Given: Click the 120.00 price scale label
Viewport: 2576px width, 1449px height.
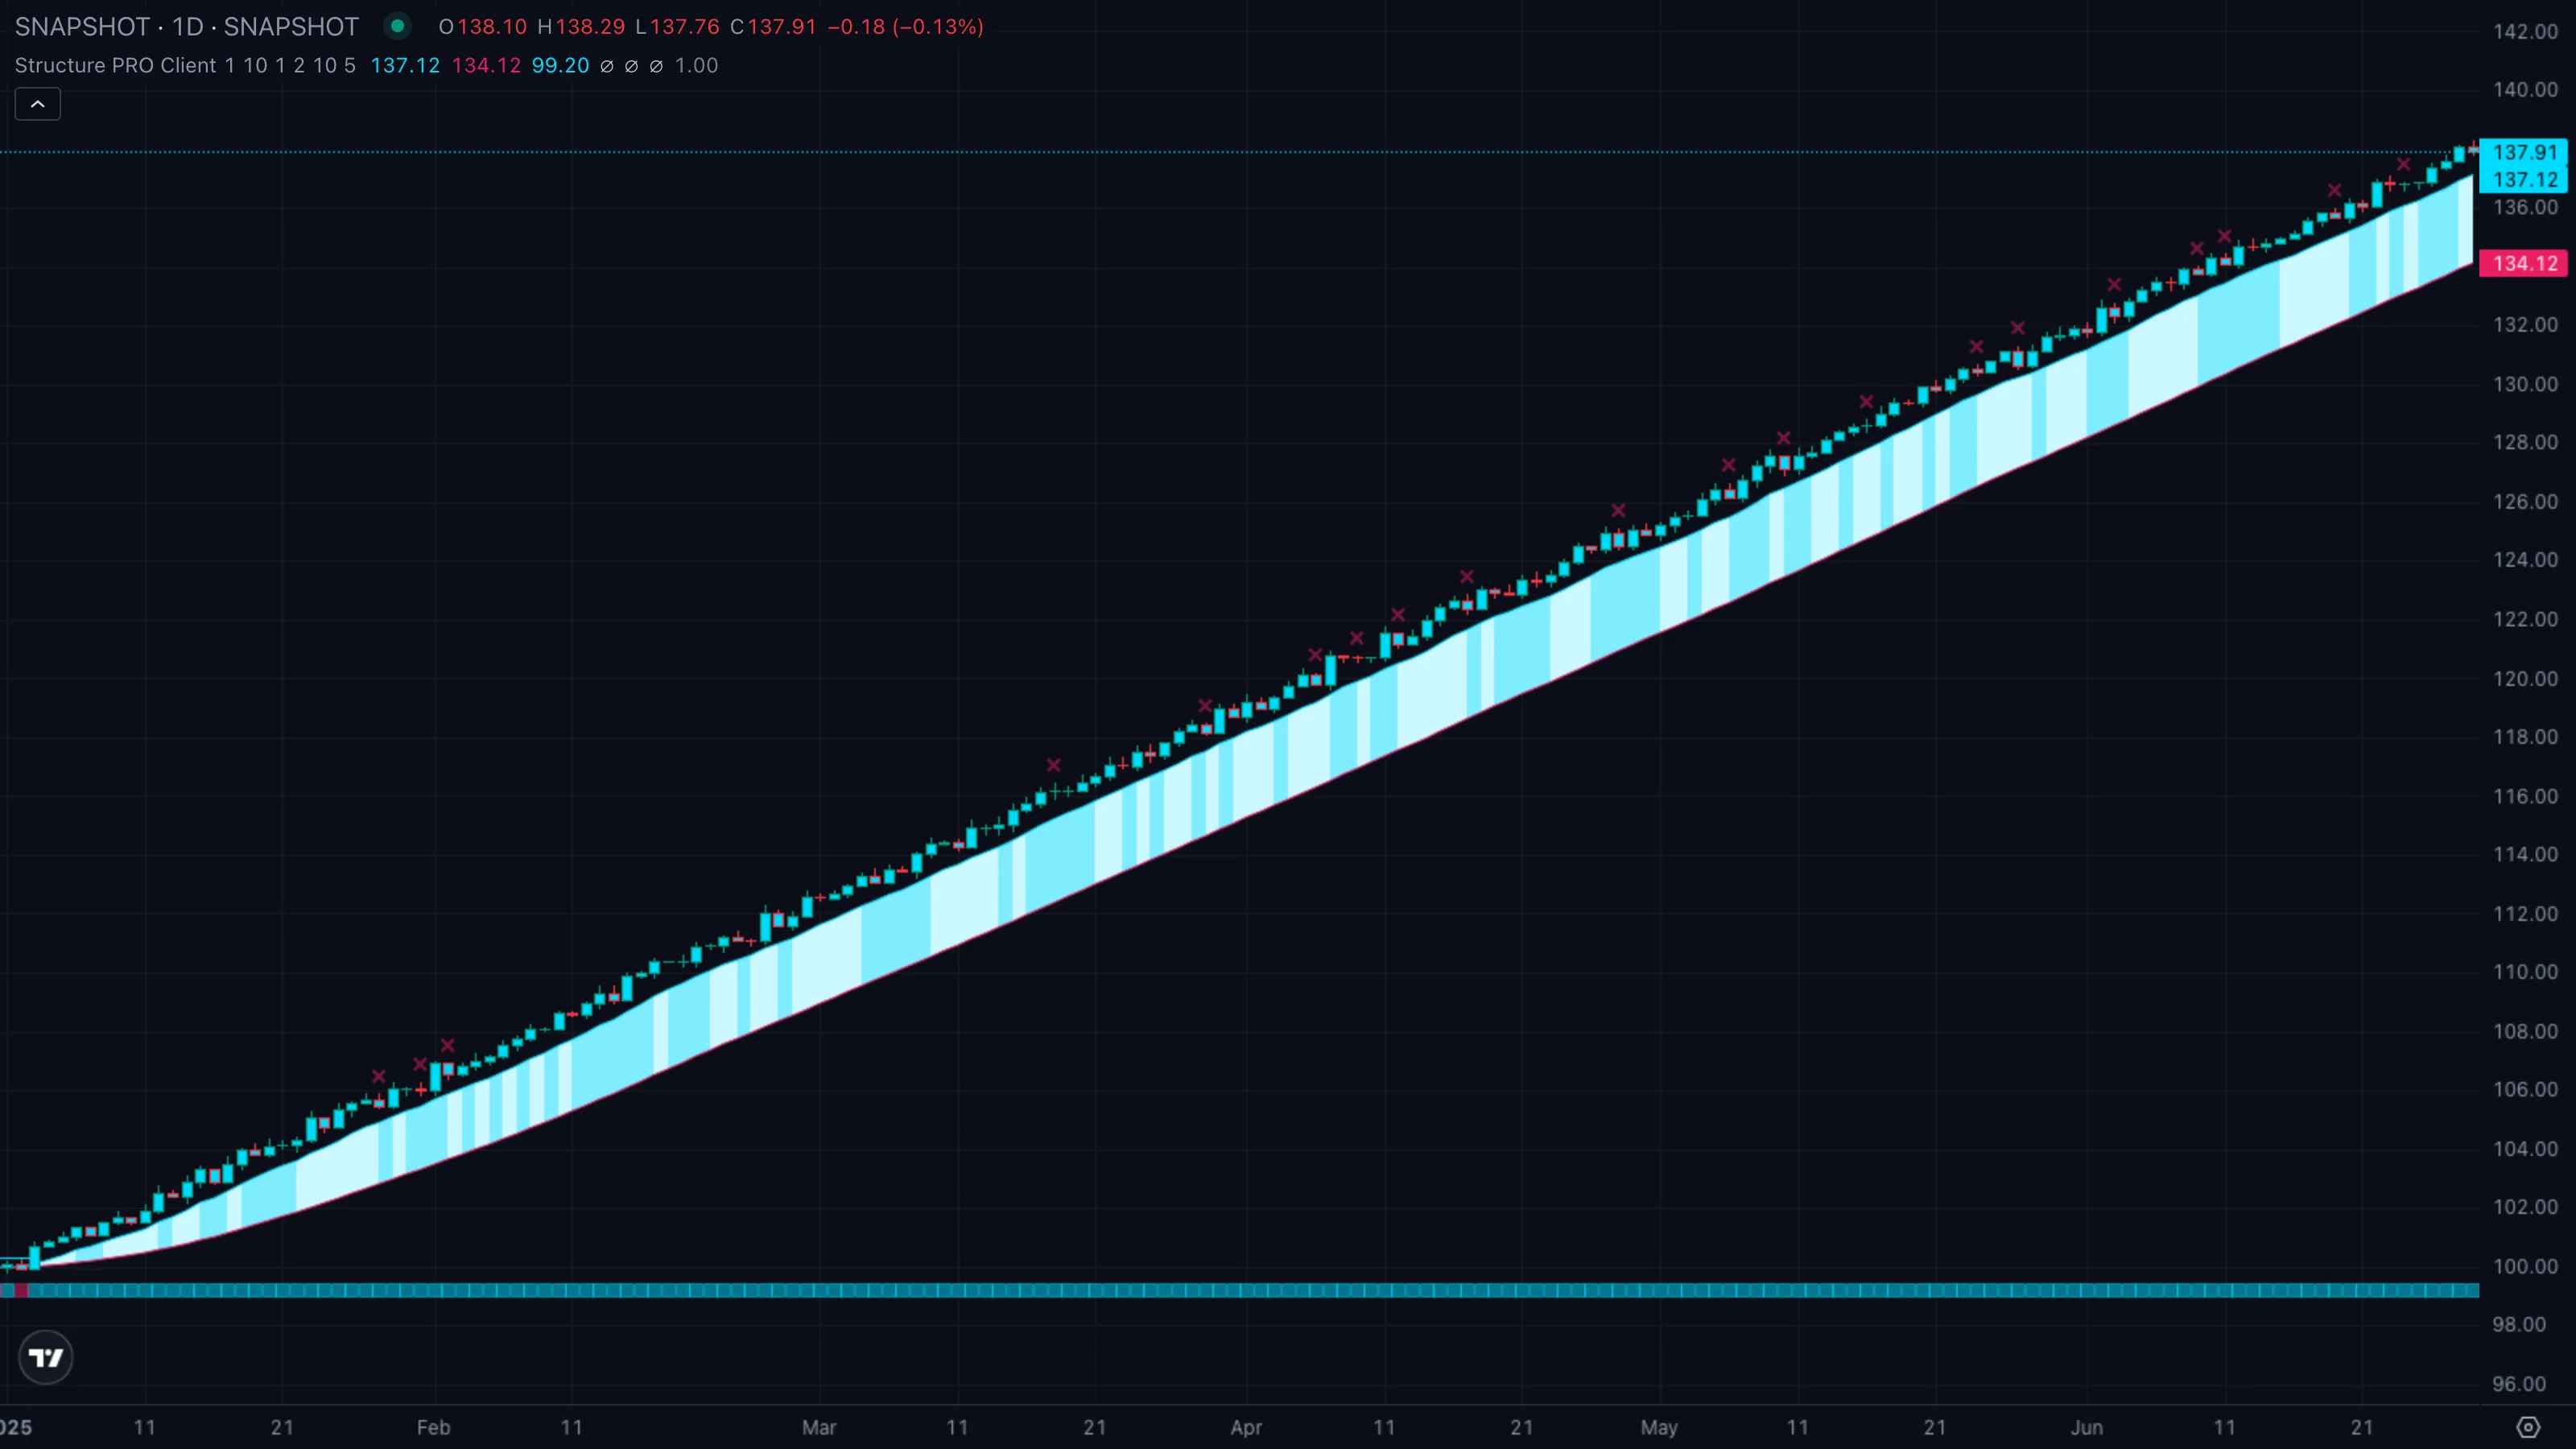Looking at the screenshot, I should coord(2525,678).
